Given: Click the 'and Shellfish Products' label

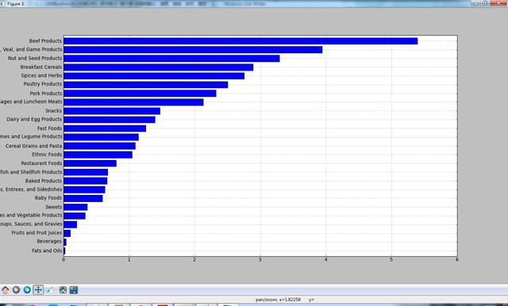Looking at the screenshot, I should coord(36,172).
